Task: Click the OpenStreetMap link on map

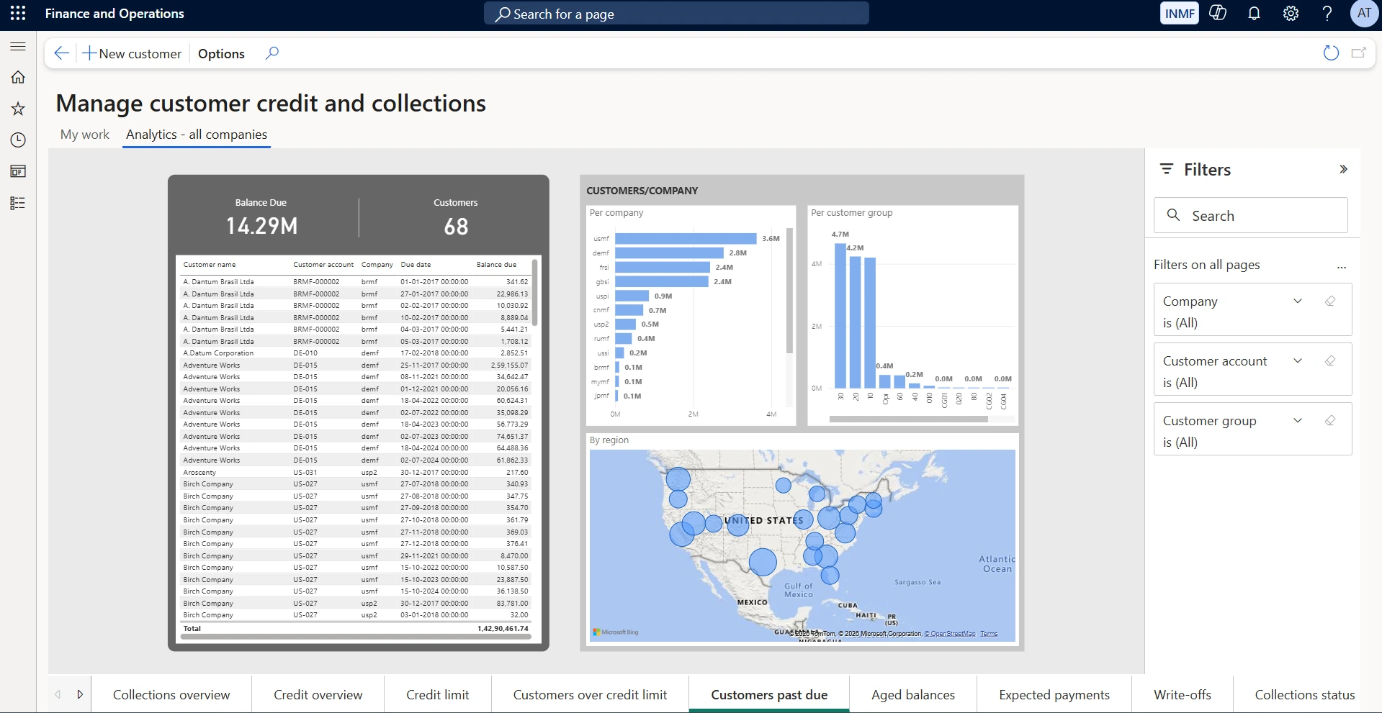Action: (950, 634)
